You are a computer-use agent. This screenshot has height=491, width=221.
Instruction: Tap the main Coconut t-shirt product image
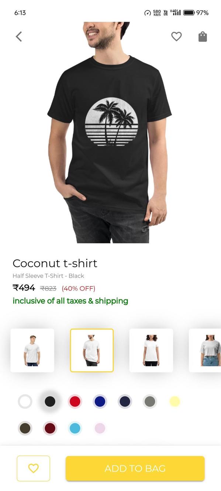[x=110, y=133]
